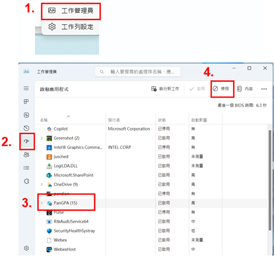Open the Processes page sidebar icon
This screenshot has height=260, width=275.
click(x=26, y=102)
